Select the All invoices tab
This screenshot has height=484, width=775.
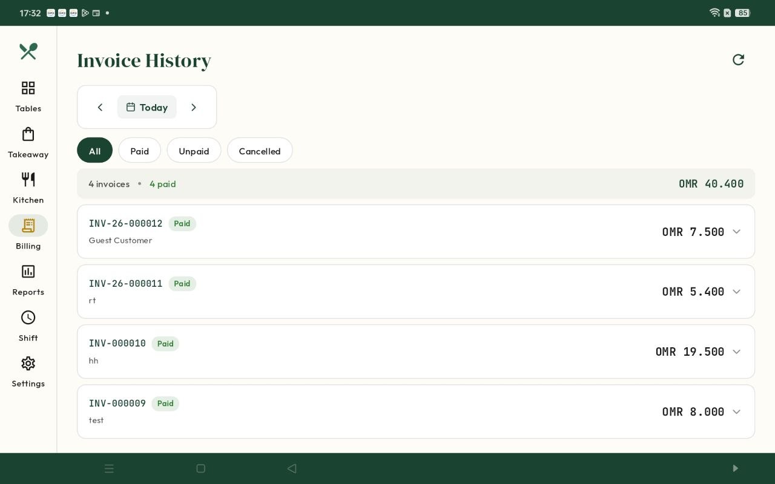[x=94, y=151]
